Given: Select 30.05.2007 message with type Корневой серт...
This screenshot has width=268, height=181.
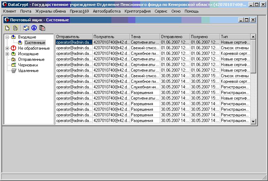Looking at the screenshot, I should tap(153, 81).
